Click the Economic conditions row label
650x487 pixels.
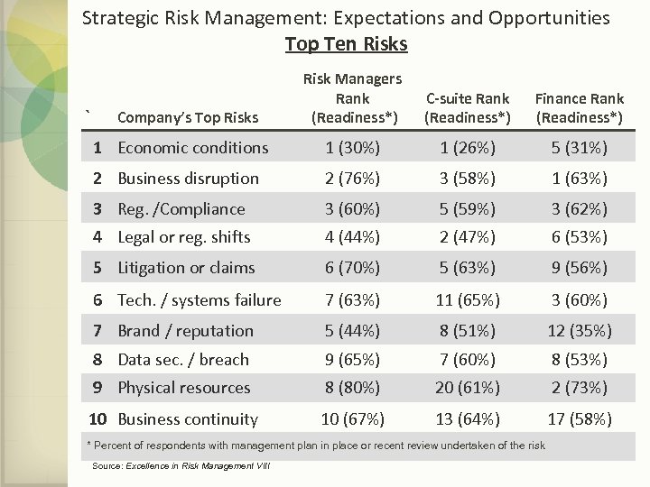[193, 148]
